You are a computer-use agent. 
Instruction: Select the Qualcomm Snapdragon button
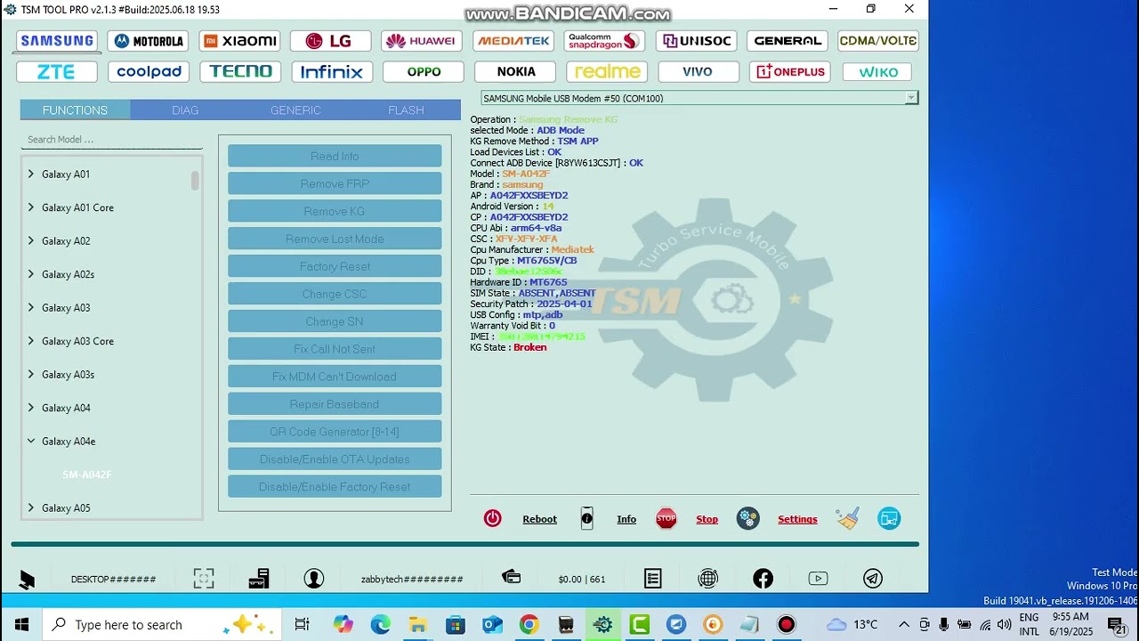tap(604, 41)
